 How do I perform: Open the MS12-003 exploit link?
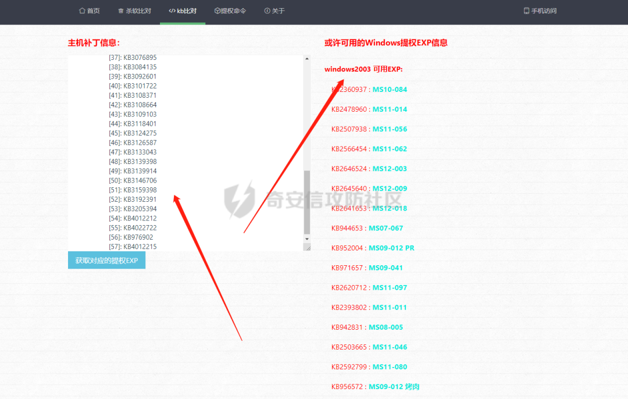tap(390, 169)
